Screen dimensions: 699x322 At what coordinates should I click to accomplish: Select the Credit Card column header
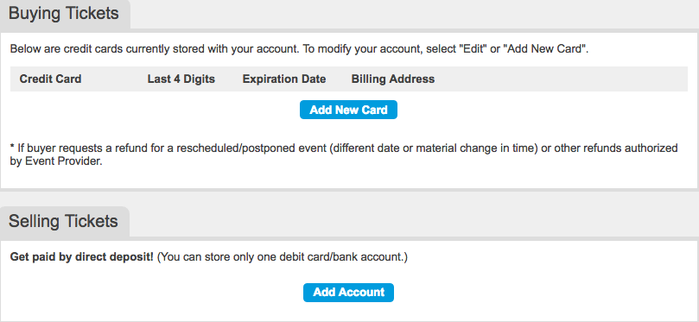point(50,79)
